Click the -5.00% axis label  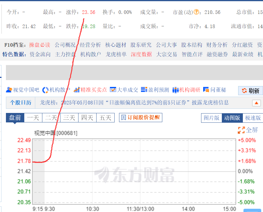(246, 202)
